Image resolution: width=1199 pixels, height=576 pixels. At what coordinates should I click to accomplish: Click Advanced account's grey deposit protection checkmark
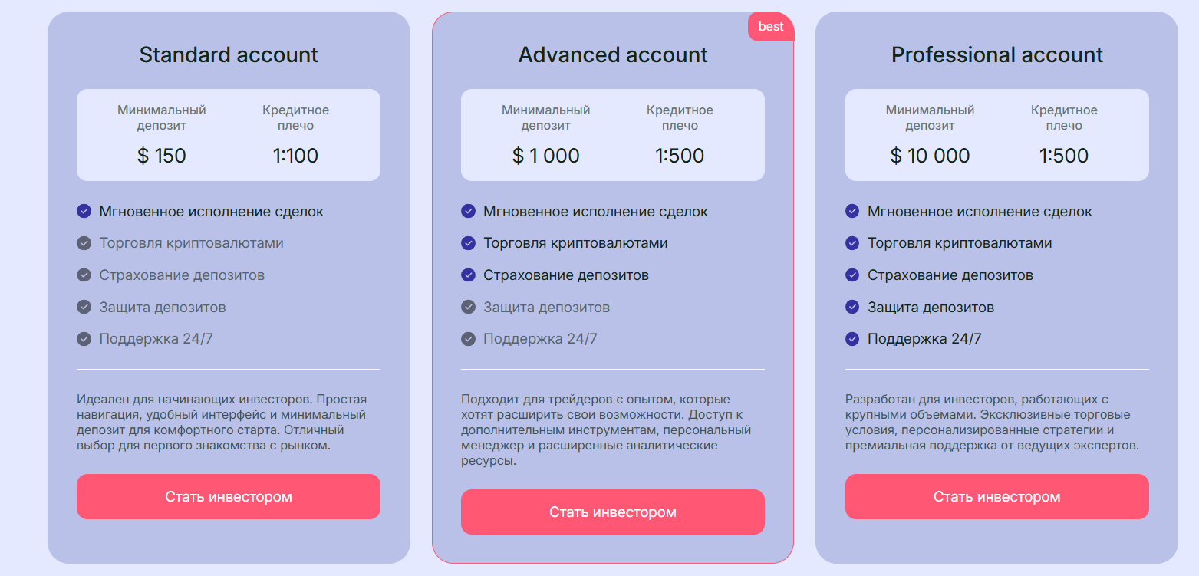click(x=469, y=307)
